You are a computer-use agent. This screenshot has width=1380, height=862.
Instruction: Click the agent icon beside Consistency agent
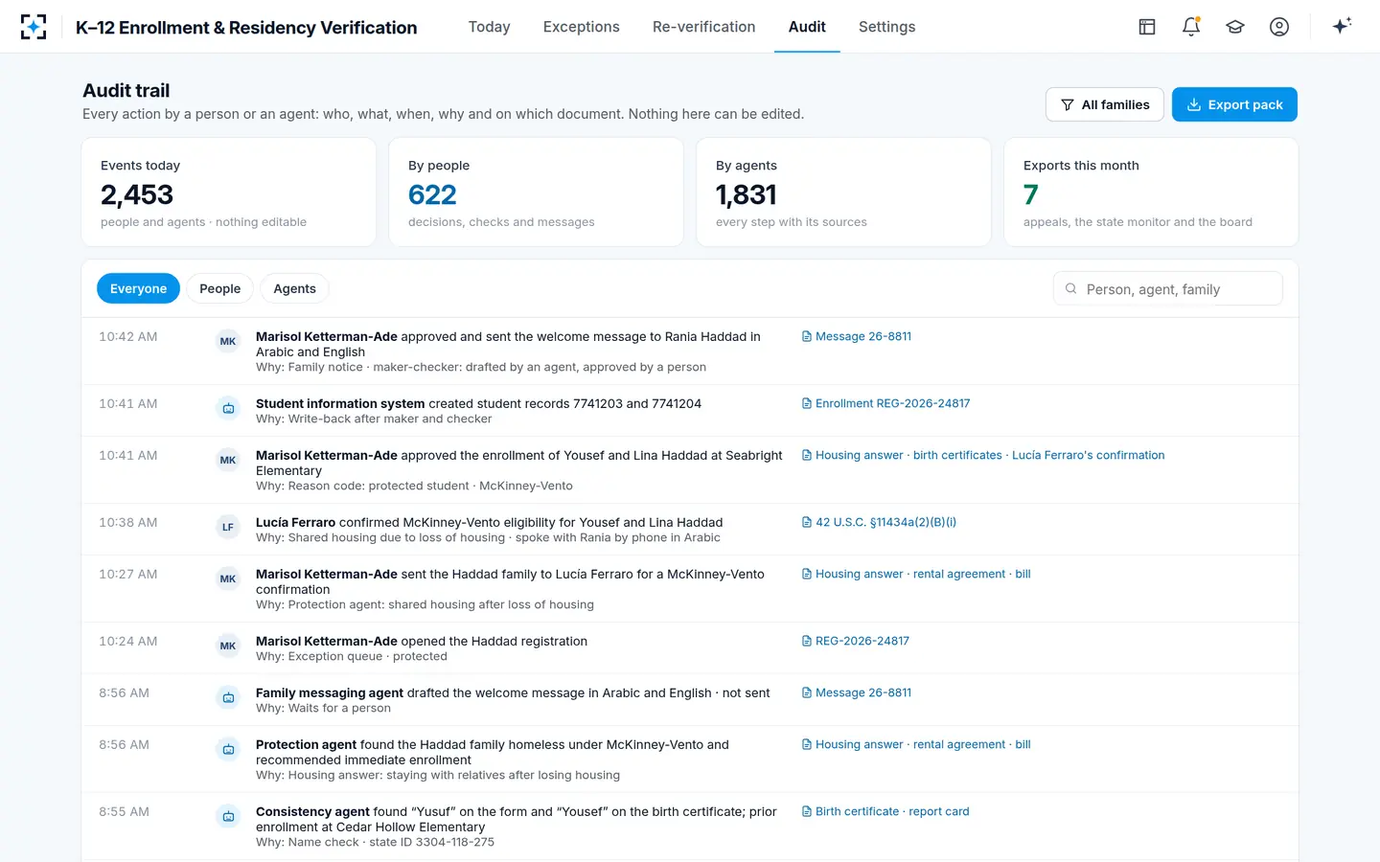click(228, 816)
